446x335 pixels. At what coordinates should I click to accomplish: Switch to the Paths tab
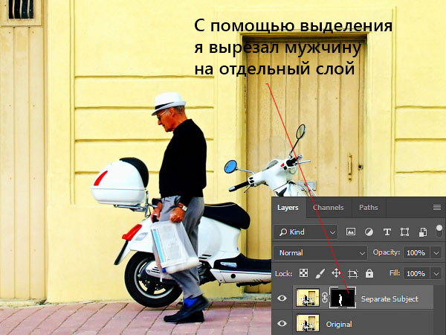369,208
